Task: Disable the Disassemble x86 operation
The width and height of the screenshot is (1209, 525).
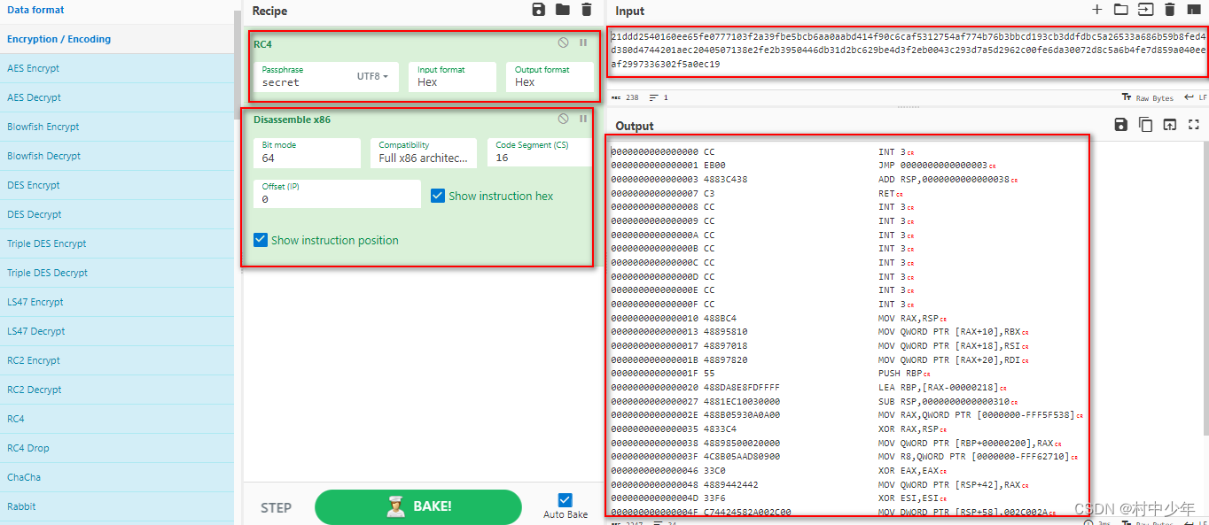Action: pyautogui.click(x=563, y=119)
